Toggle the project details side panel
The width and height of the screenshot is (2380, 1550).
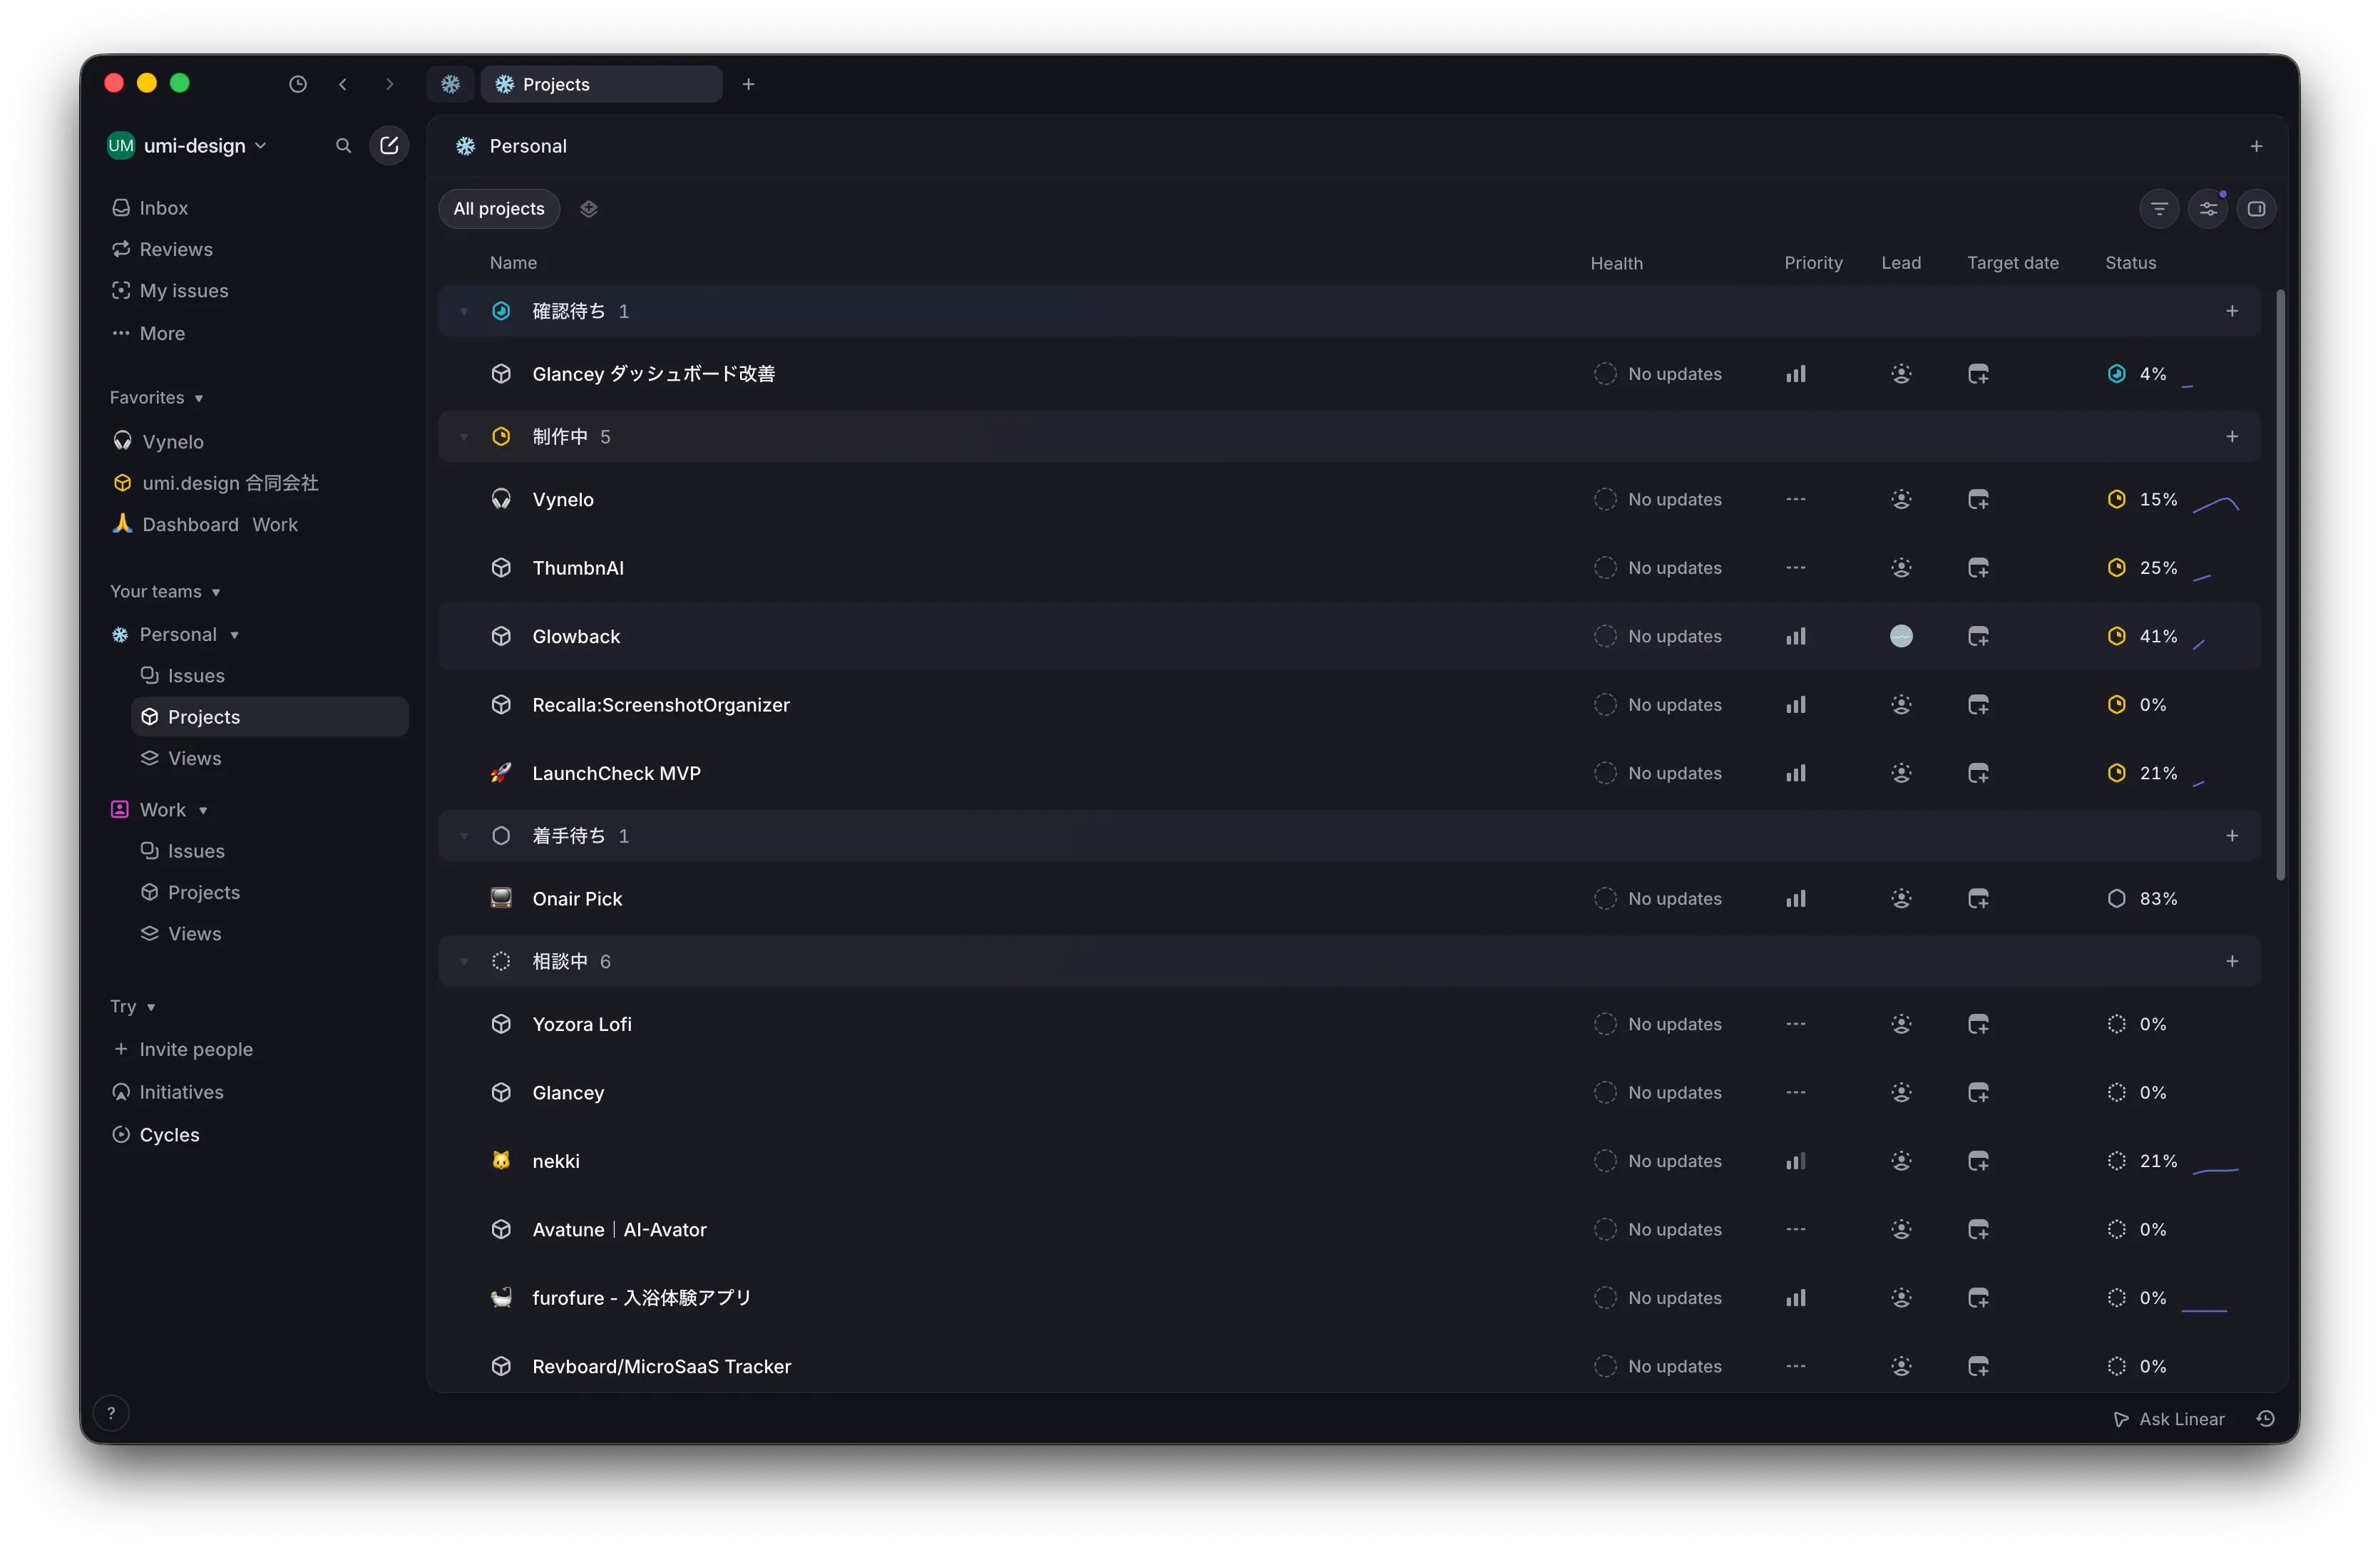point(2257,209)
